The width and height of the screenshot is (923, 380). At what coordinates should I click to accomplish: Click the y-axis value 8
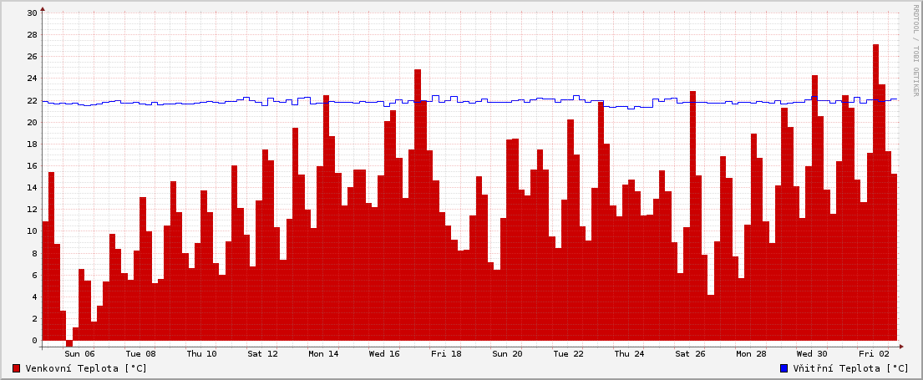tap(35, 254)
